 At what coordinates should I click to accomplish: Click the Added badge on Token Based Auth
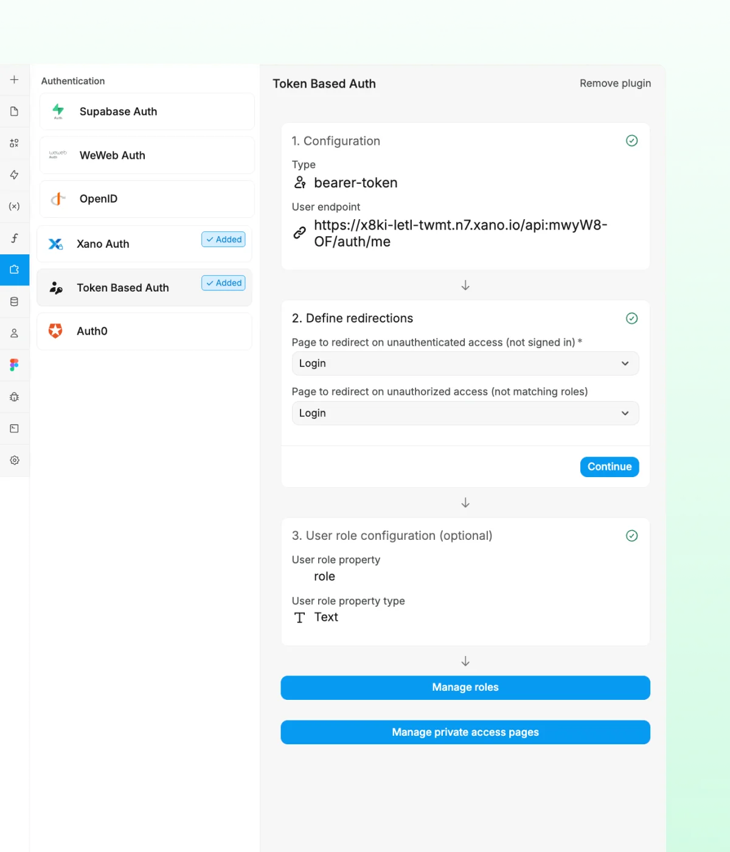click(224, 283)
